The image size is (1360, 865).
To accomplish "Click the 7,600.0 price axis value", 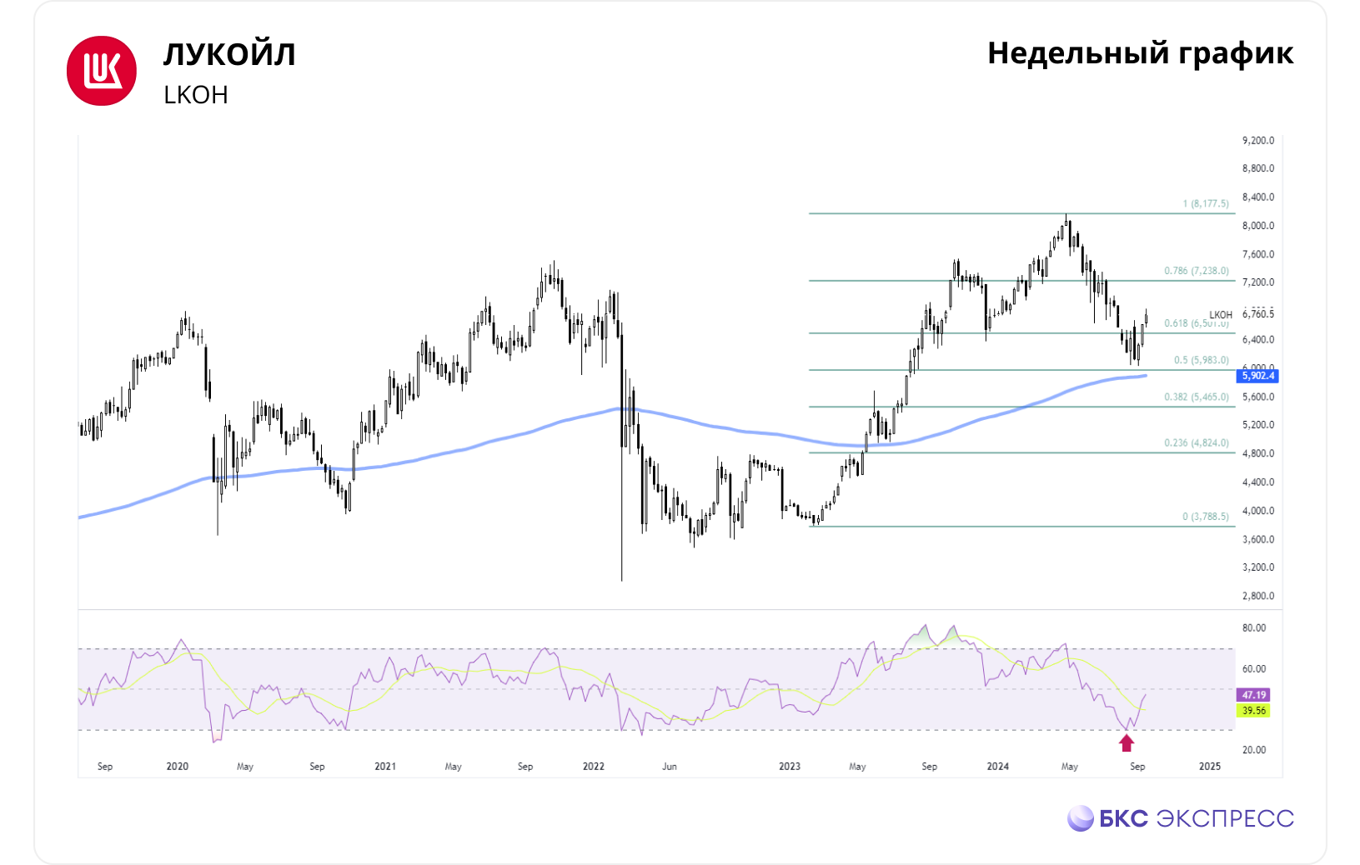I will (1258, 255).
